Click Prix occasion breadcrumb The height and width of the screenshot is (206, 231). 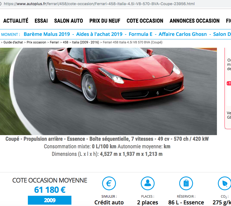(37, 42)
